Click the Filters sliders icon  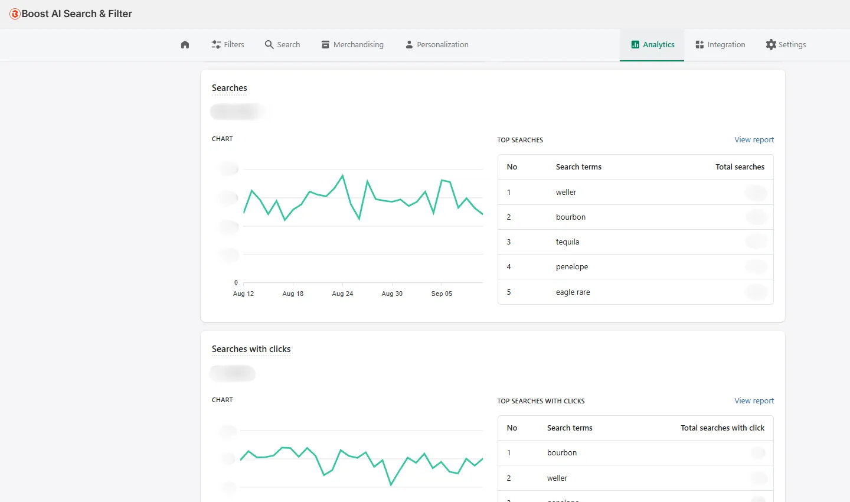(216, 44)
